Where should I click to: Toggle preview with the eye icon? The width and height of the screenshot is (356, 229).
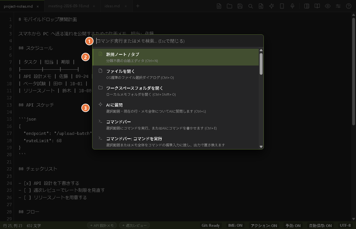coord(328,6)
